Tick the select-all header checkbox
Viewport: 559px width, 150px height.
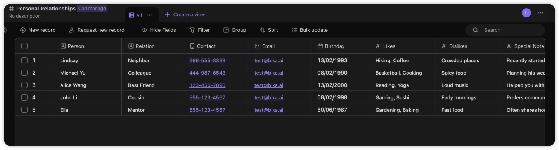tap(24, 46)
